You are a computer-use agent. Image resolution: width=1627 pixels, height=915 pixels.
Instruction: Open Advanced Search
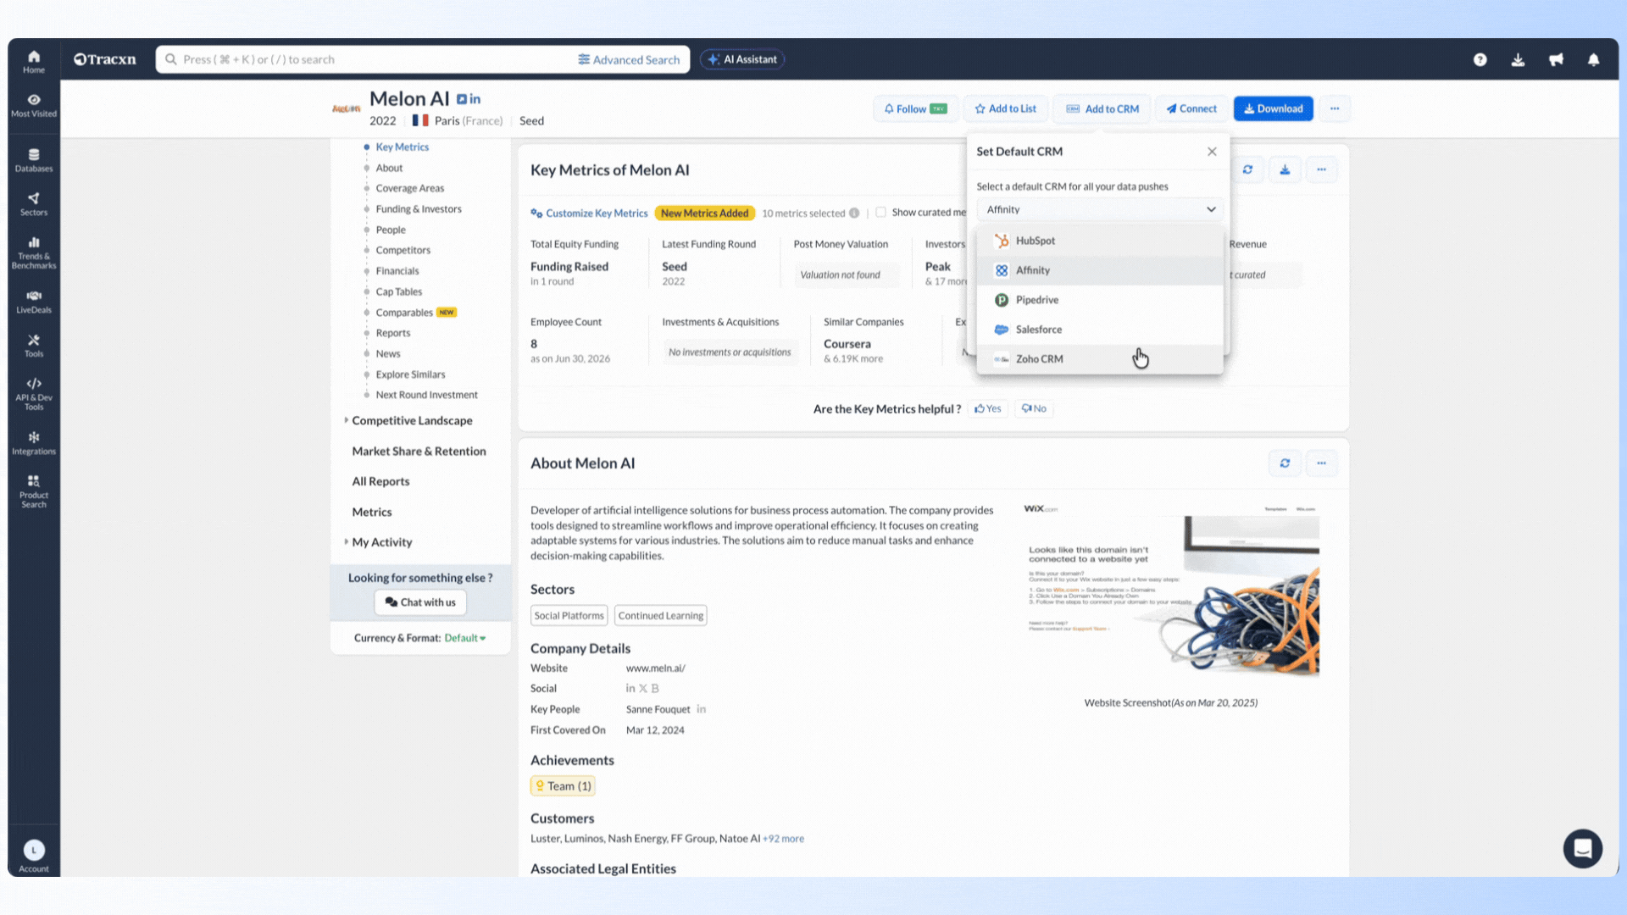coord(629,59)
